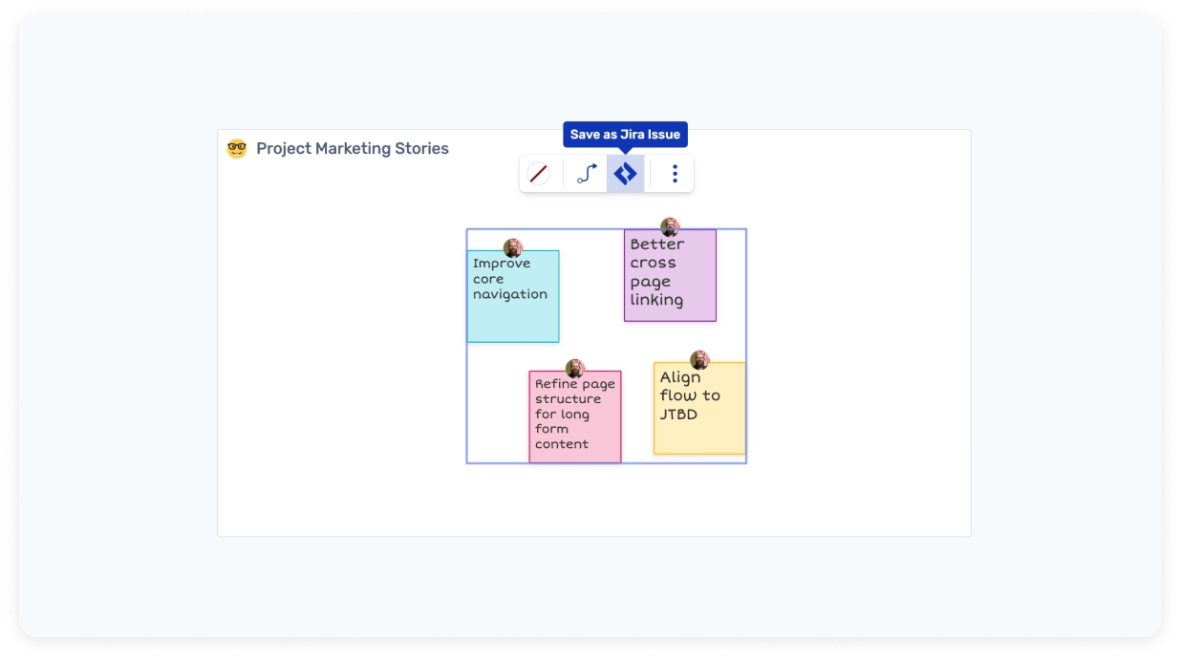Click the Project Marketing Stories title

pyautogui.click(x=352, y=149)
